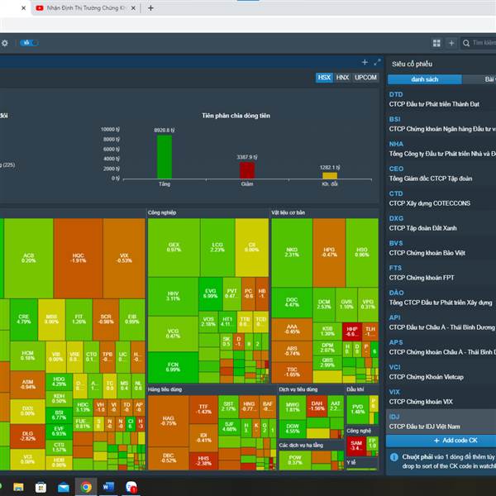Open a new browser tab
496x496 pixels.
click(x=151, y=8)
